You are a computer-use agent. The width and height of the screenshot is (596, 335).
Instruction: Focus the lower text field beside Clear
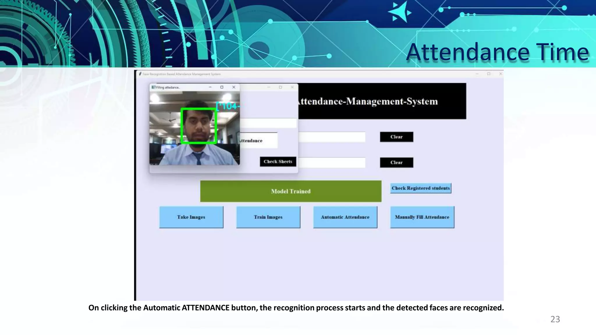click(332, 163)
